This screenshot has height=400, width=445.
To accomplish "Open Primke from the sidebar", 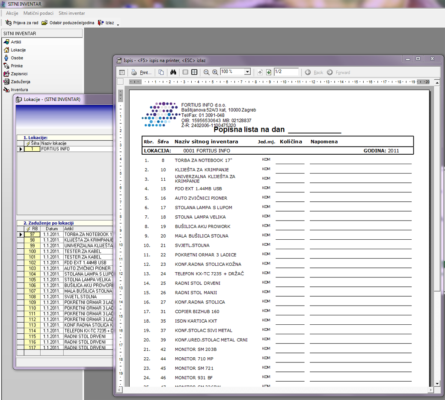I will [x=13, y=66].
